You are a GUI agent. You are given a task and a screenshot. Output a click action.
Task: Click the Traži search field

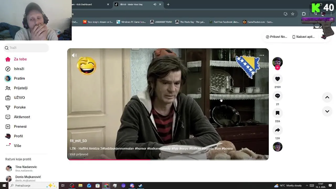(x=26, y=48)
